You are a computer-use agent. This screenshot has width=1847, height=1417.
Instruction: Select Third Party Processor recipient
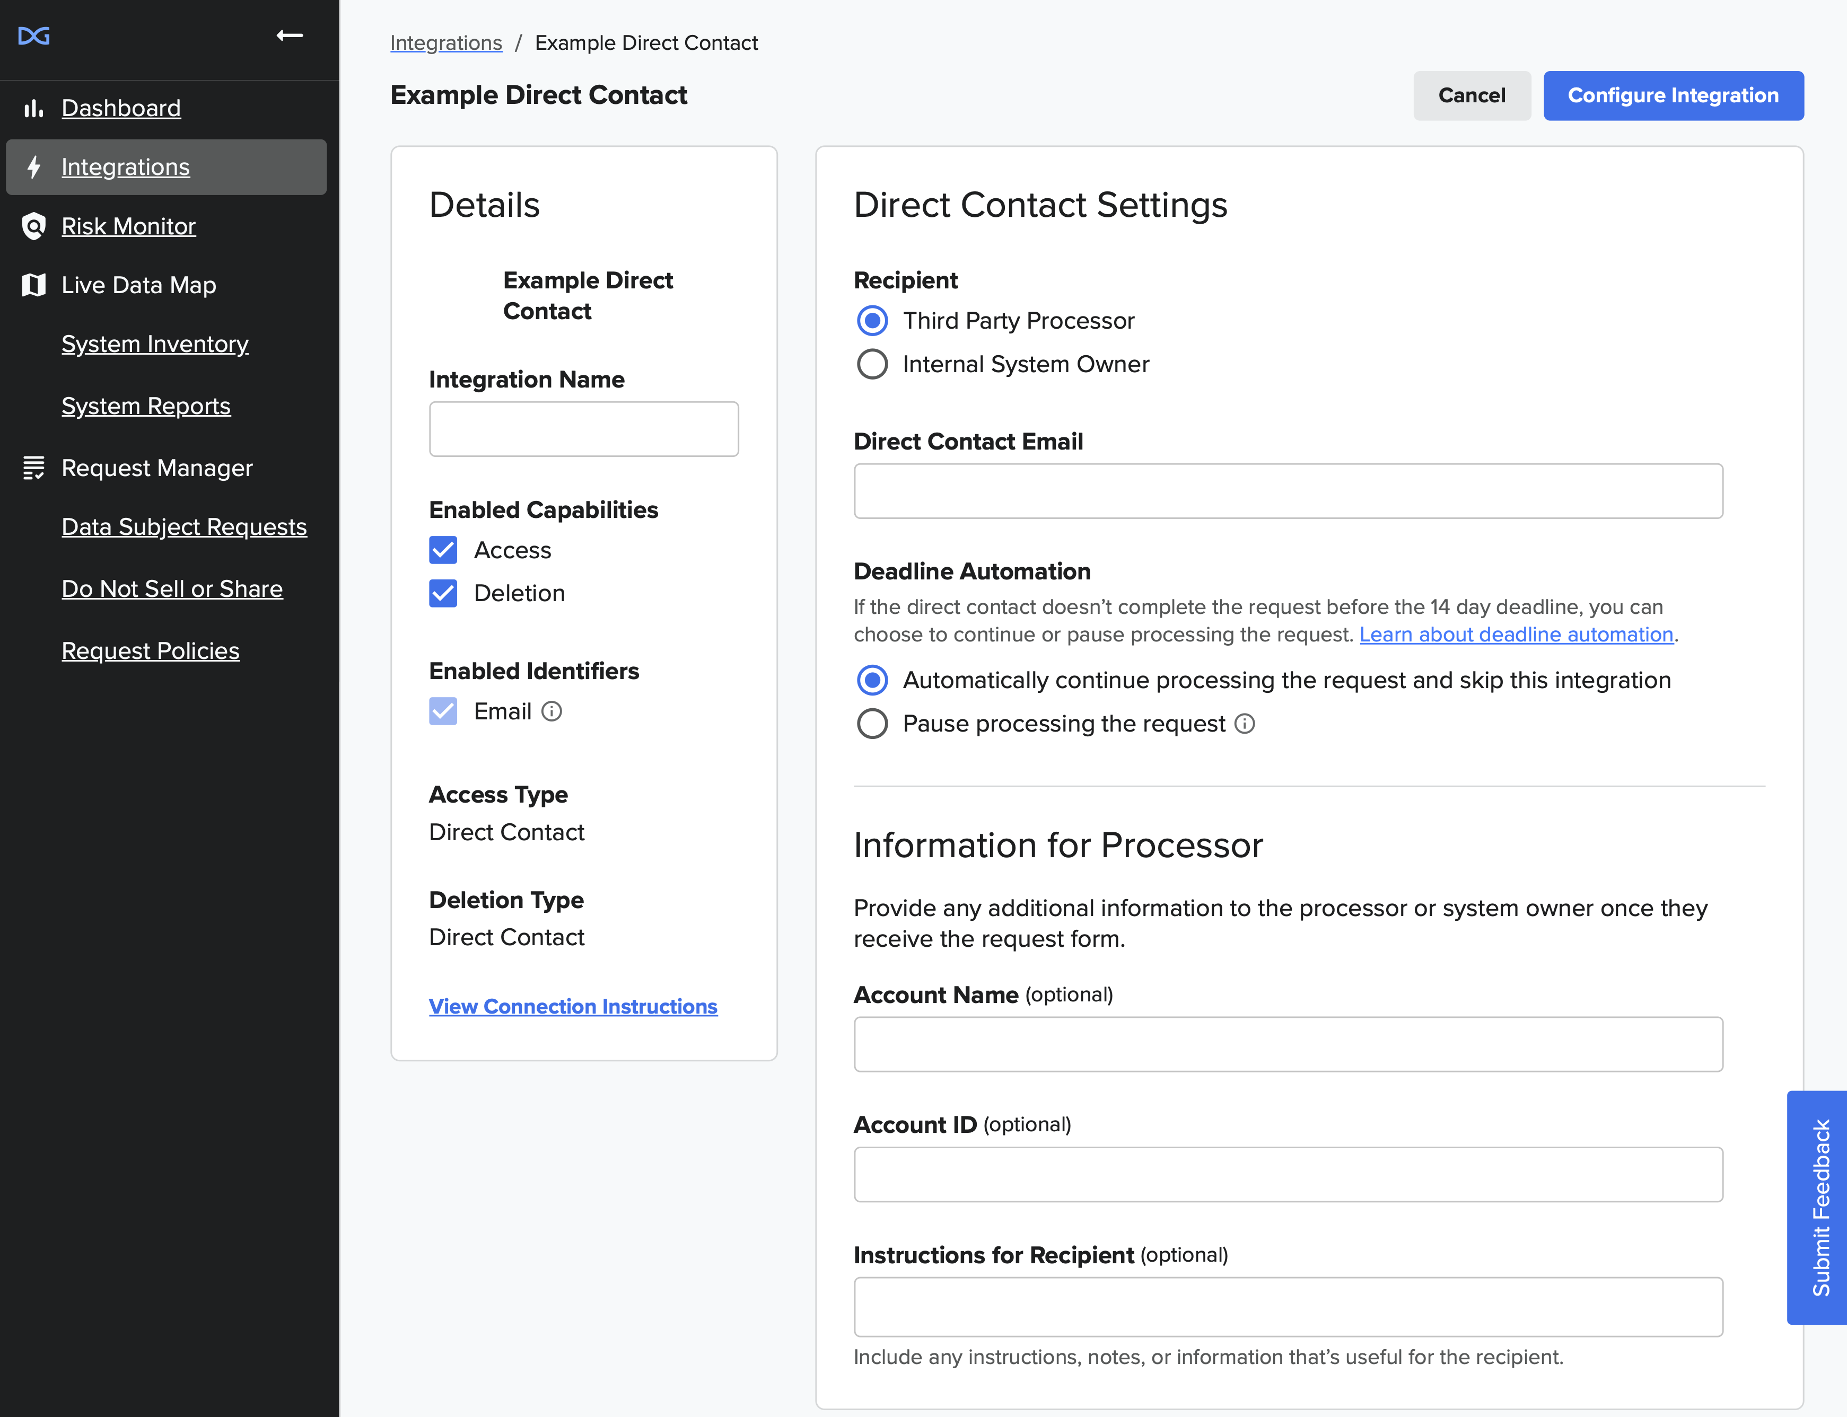click(x=872, y=321)
